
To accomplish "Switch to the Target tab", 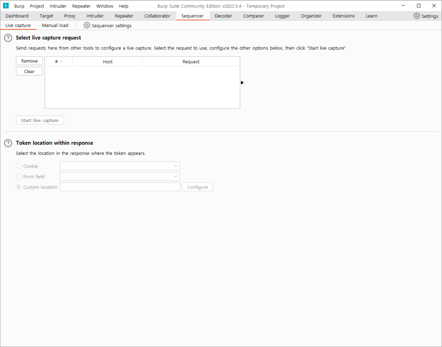I will (46, 16).
